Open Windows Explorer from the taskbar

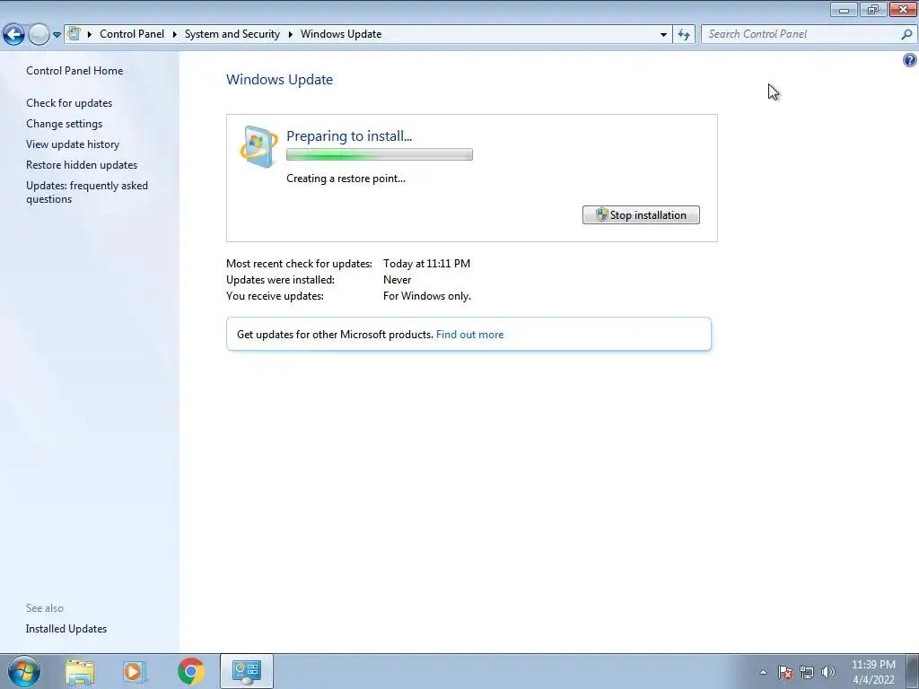pos(80,671)
